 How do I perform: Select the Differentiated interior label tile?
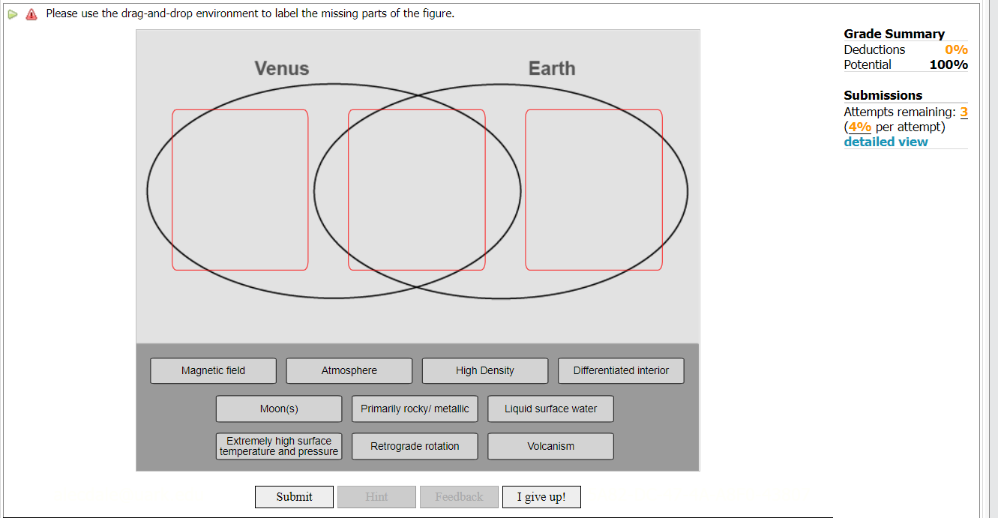620,370
